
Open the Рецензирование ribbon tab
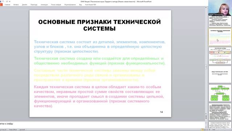tap(70, 5)
